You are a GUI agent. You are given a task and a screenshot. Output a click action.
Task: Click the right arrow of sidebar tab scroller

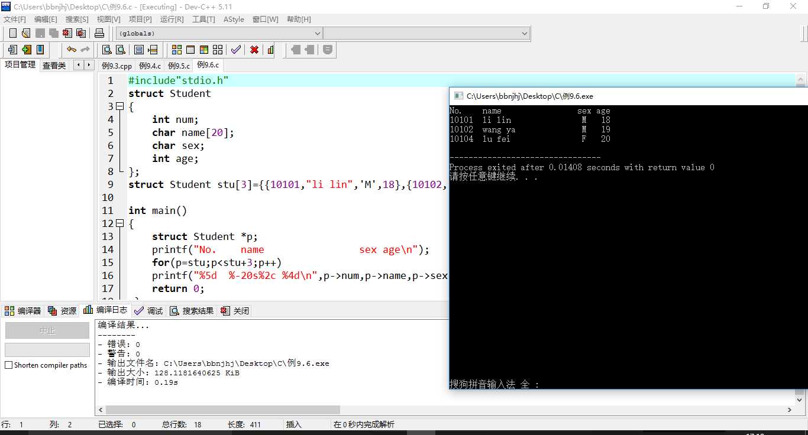[89, 65]
